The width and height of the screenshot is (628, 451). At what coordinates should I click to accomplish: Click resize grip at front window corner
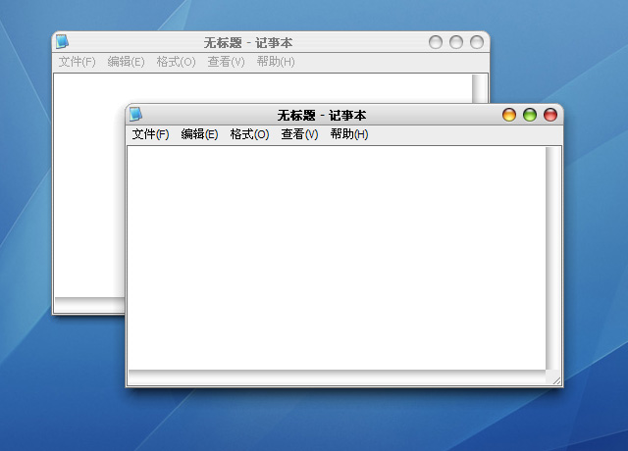[x=556, y=380]
